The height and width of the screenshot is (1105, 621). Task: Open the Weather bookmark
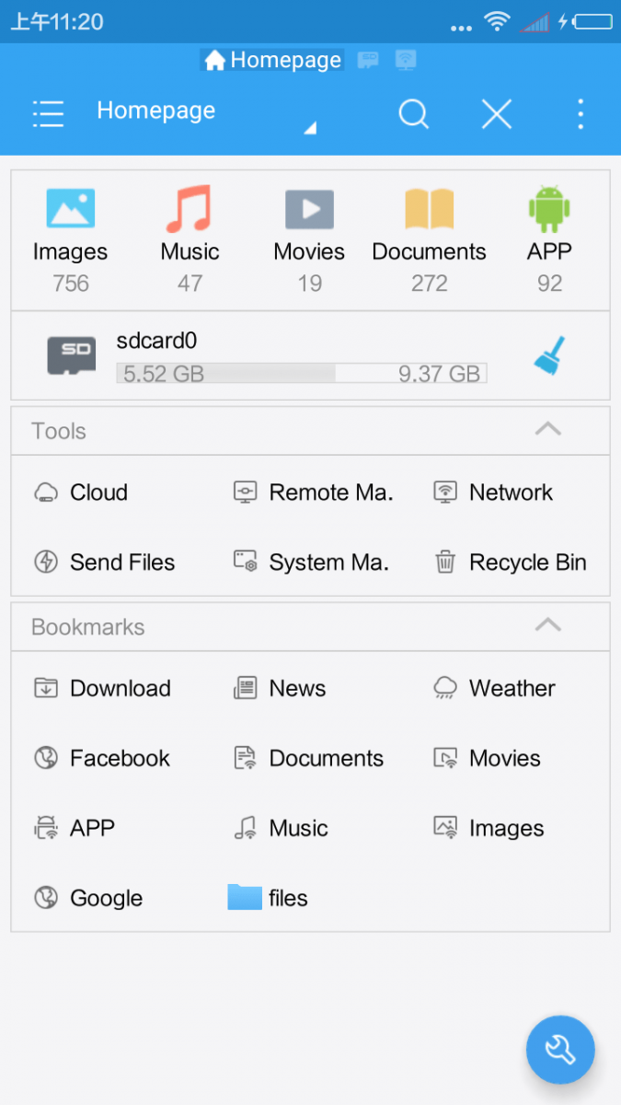coord(494,688)
